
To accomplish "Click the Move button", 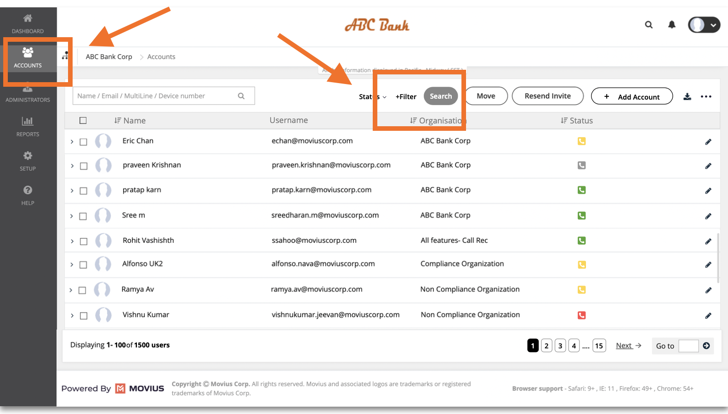I will 486,96.
